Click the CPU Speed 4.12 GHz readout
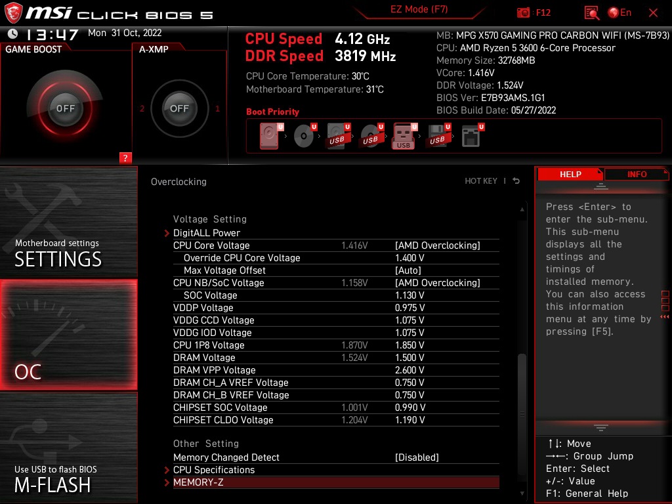The width and height of the screenshot is (672, 504). coord(318,39)
